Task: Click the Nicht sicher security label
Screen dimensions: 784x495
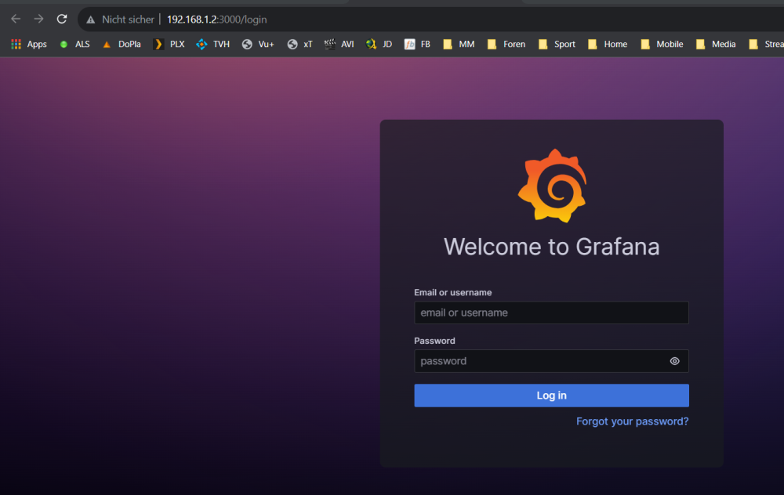Action: point(128,20)
